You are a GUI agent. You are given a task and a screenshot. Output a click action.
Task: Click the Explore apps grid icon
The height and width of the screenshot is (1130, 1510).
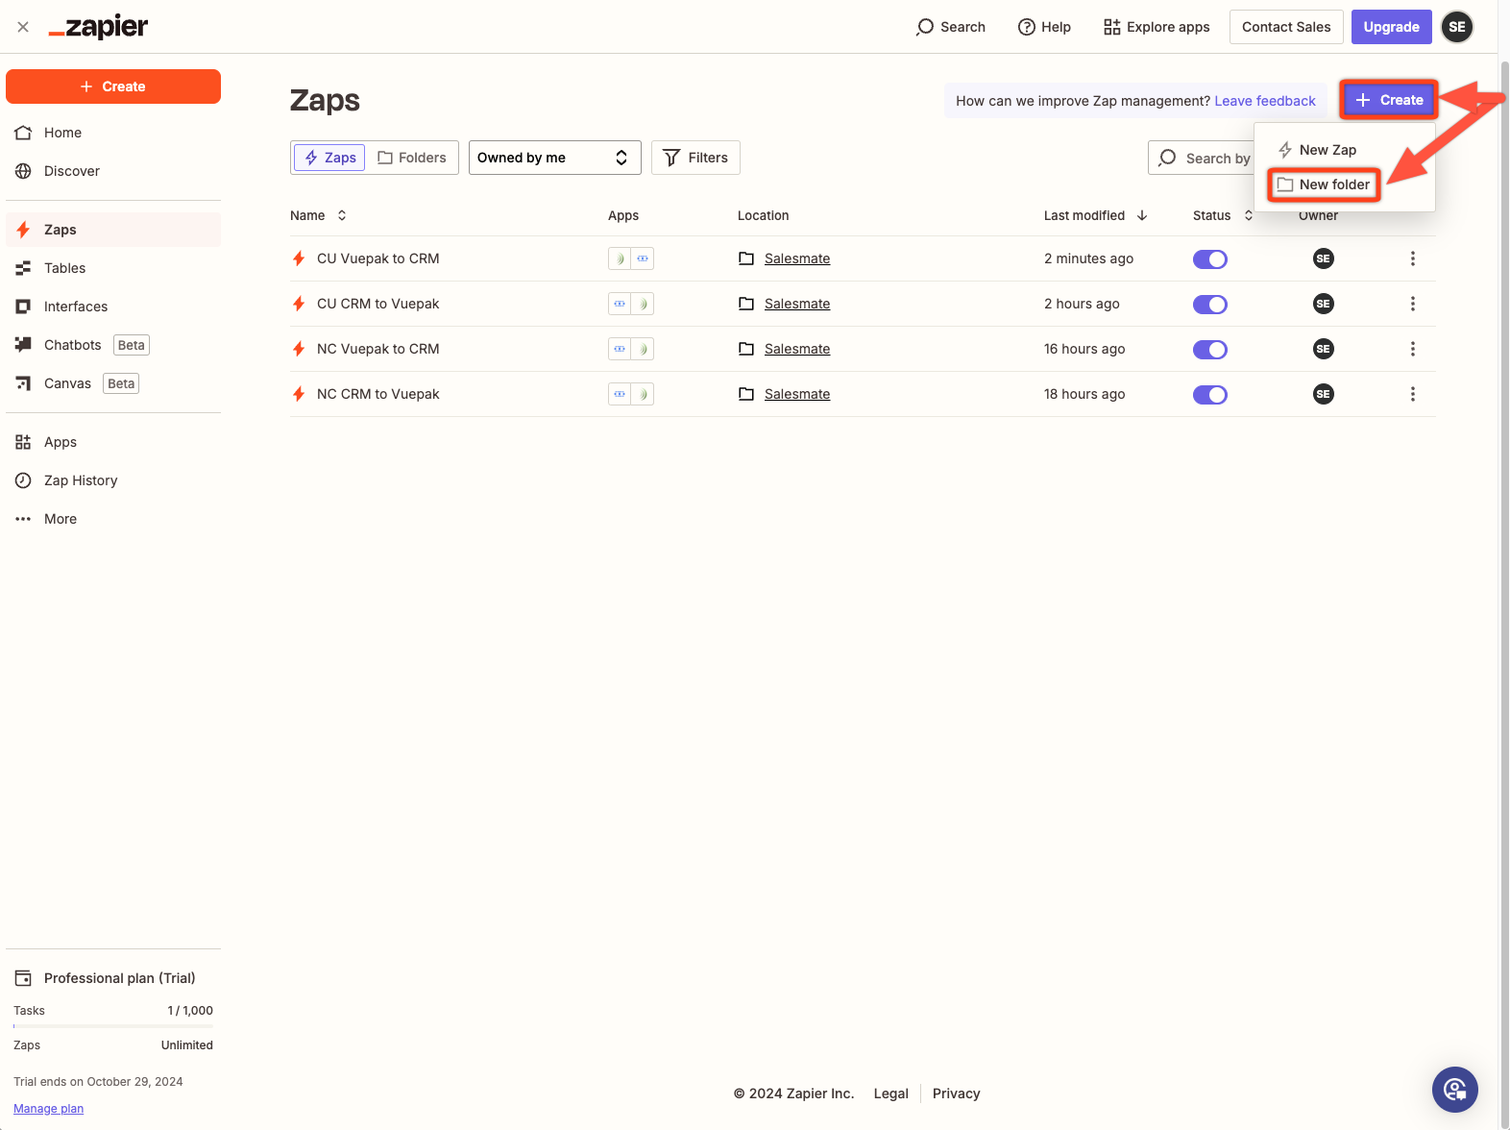pos(1111,27)
